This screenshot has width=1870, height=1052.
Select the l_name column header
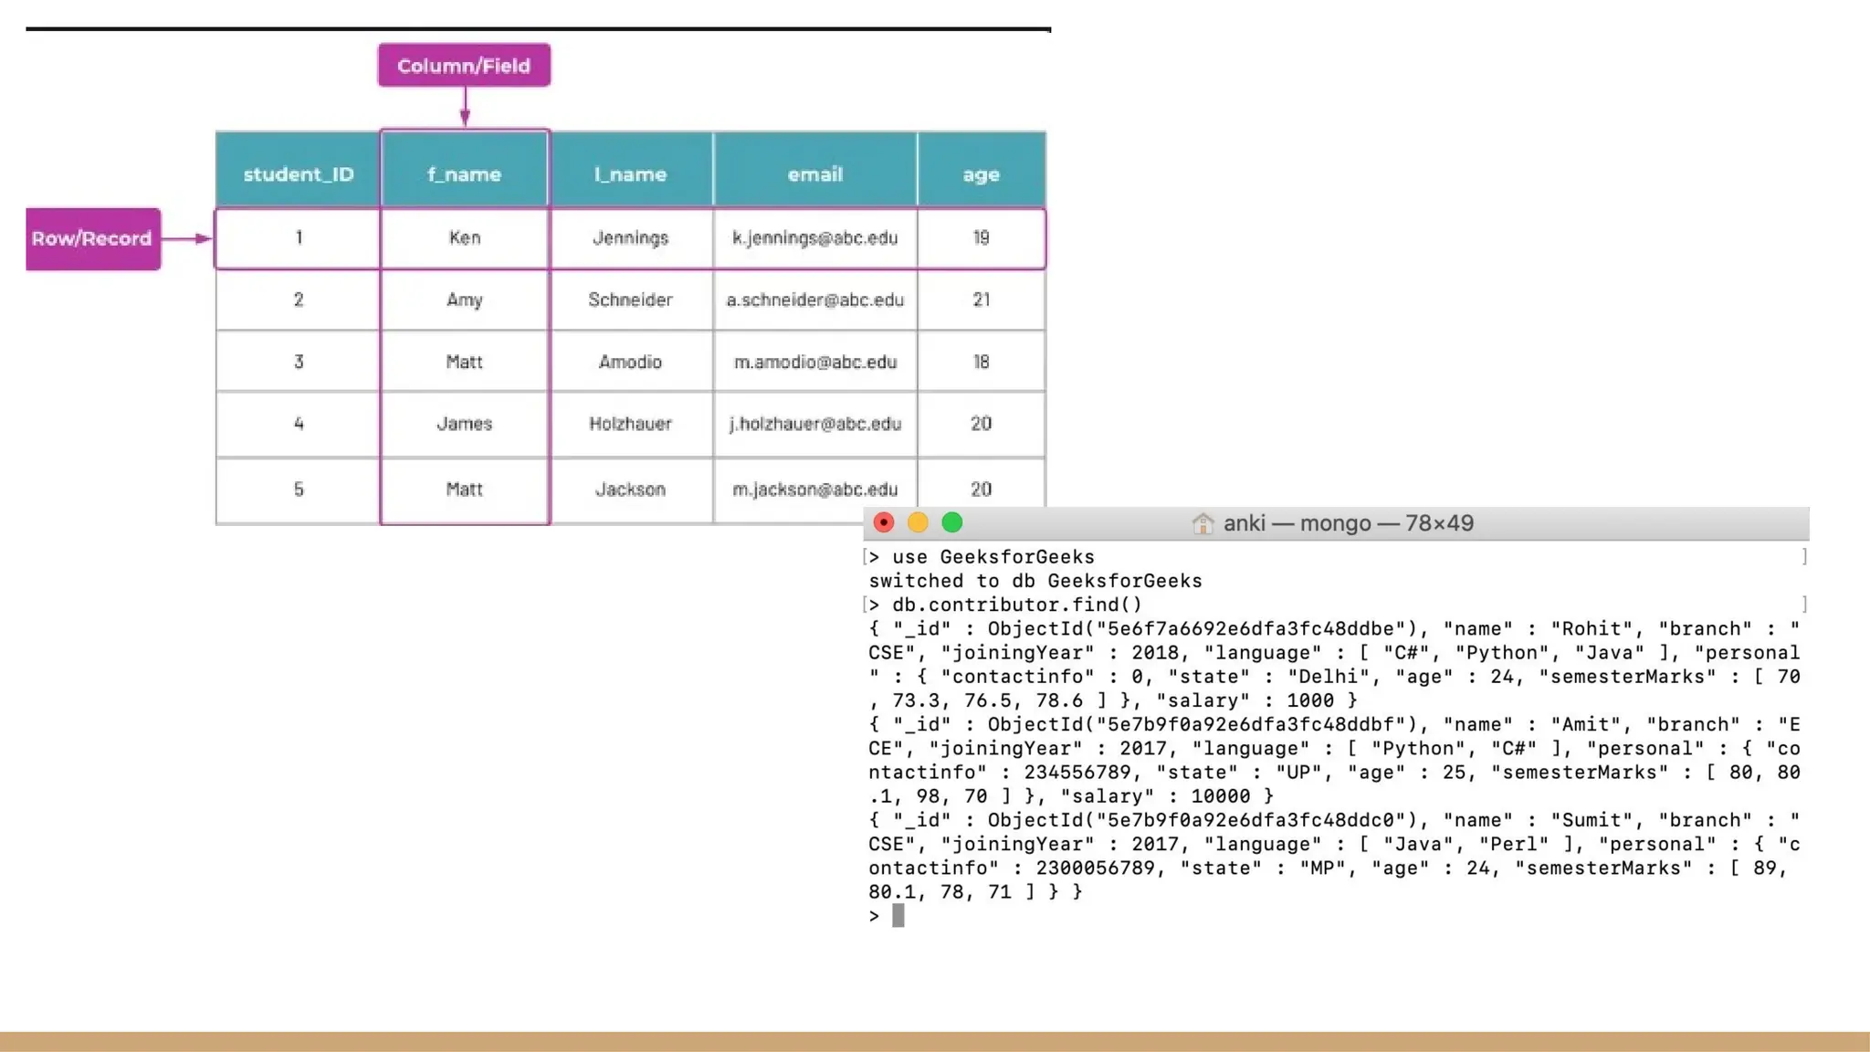(x=630, y=174)
